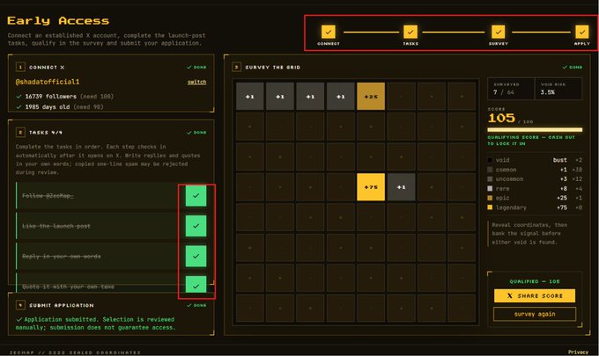This screenshot has height=356, width=599.
Task: Click the Done status in Survey the Grid panel
Action: (x=573, y=67)
